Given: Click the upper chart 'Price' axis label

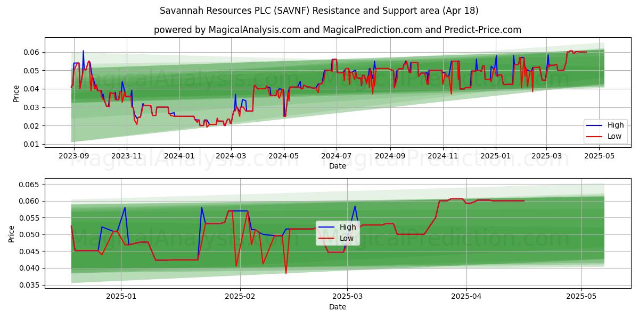Looking at the screenshot, I should [16, 93].
